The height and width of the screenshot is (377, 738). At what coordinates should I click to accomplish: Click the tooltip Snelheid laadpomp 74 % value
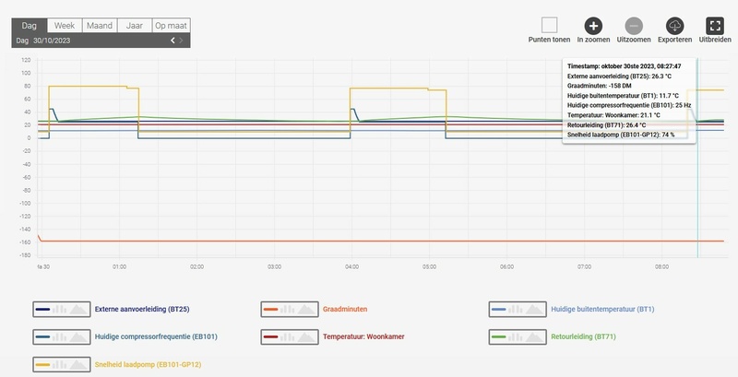(x=621, y=135)
